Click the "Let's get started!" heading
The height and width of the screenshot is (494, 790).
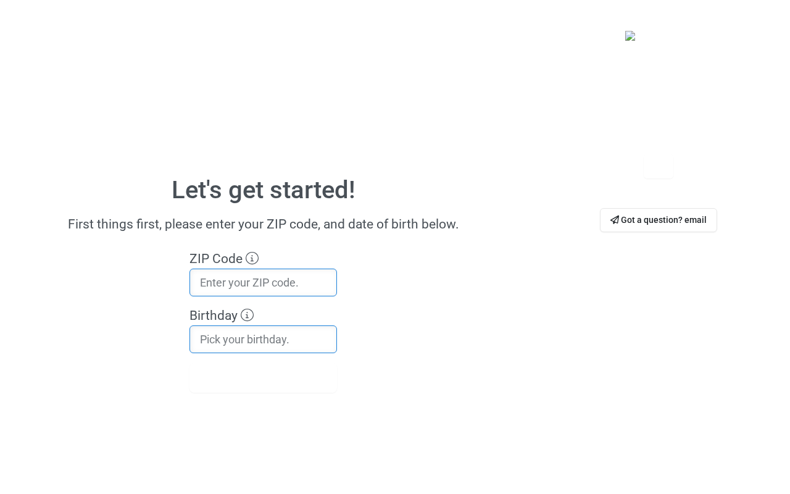coord(263,190)
